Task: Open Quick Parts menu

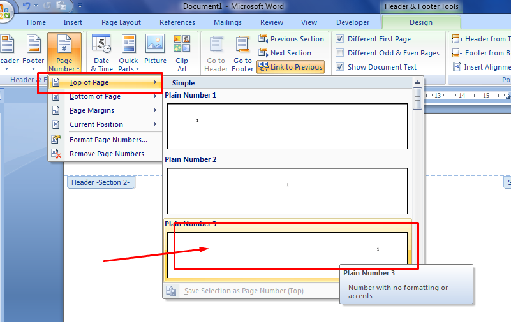Action: 128,52
